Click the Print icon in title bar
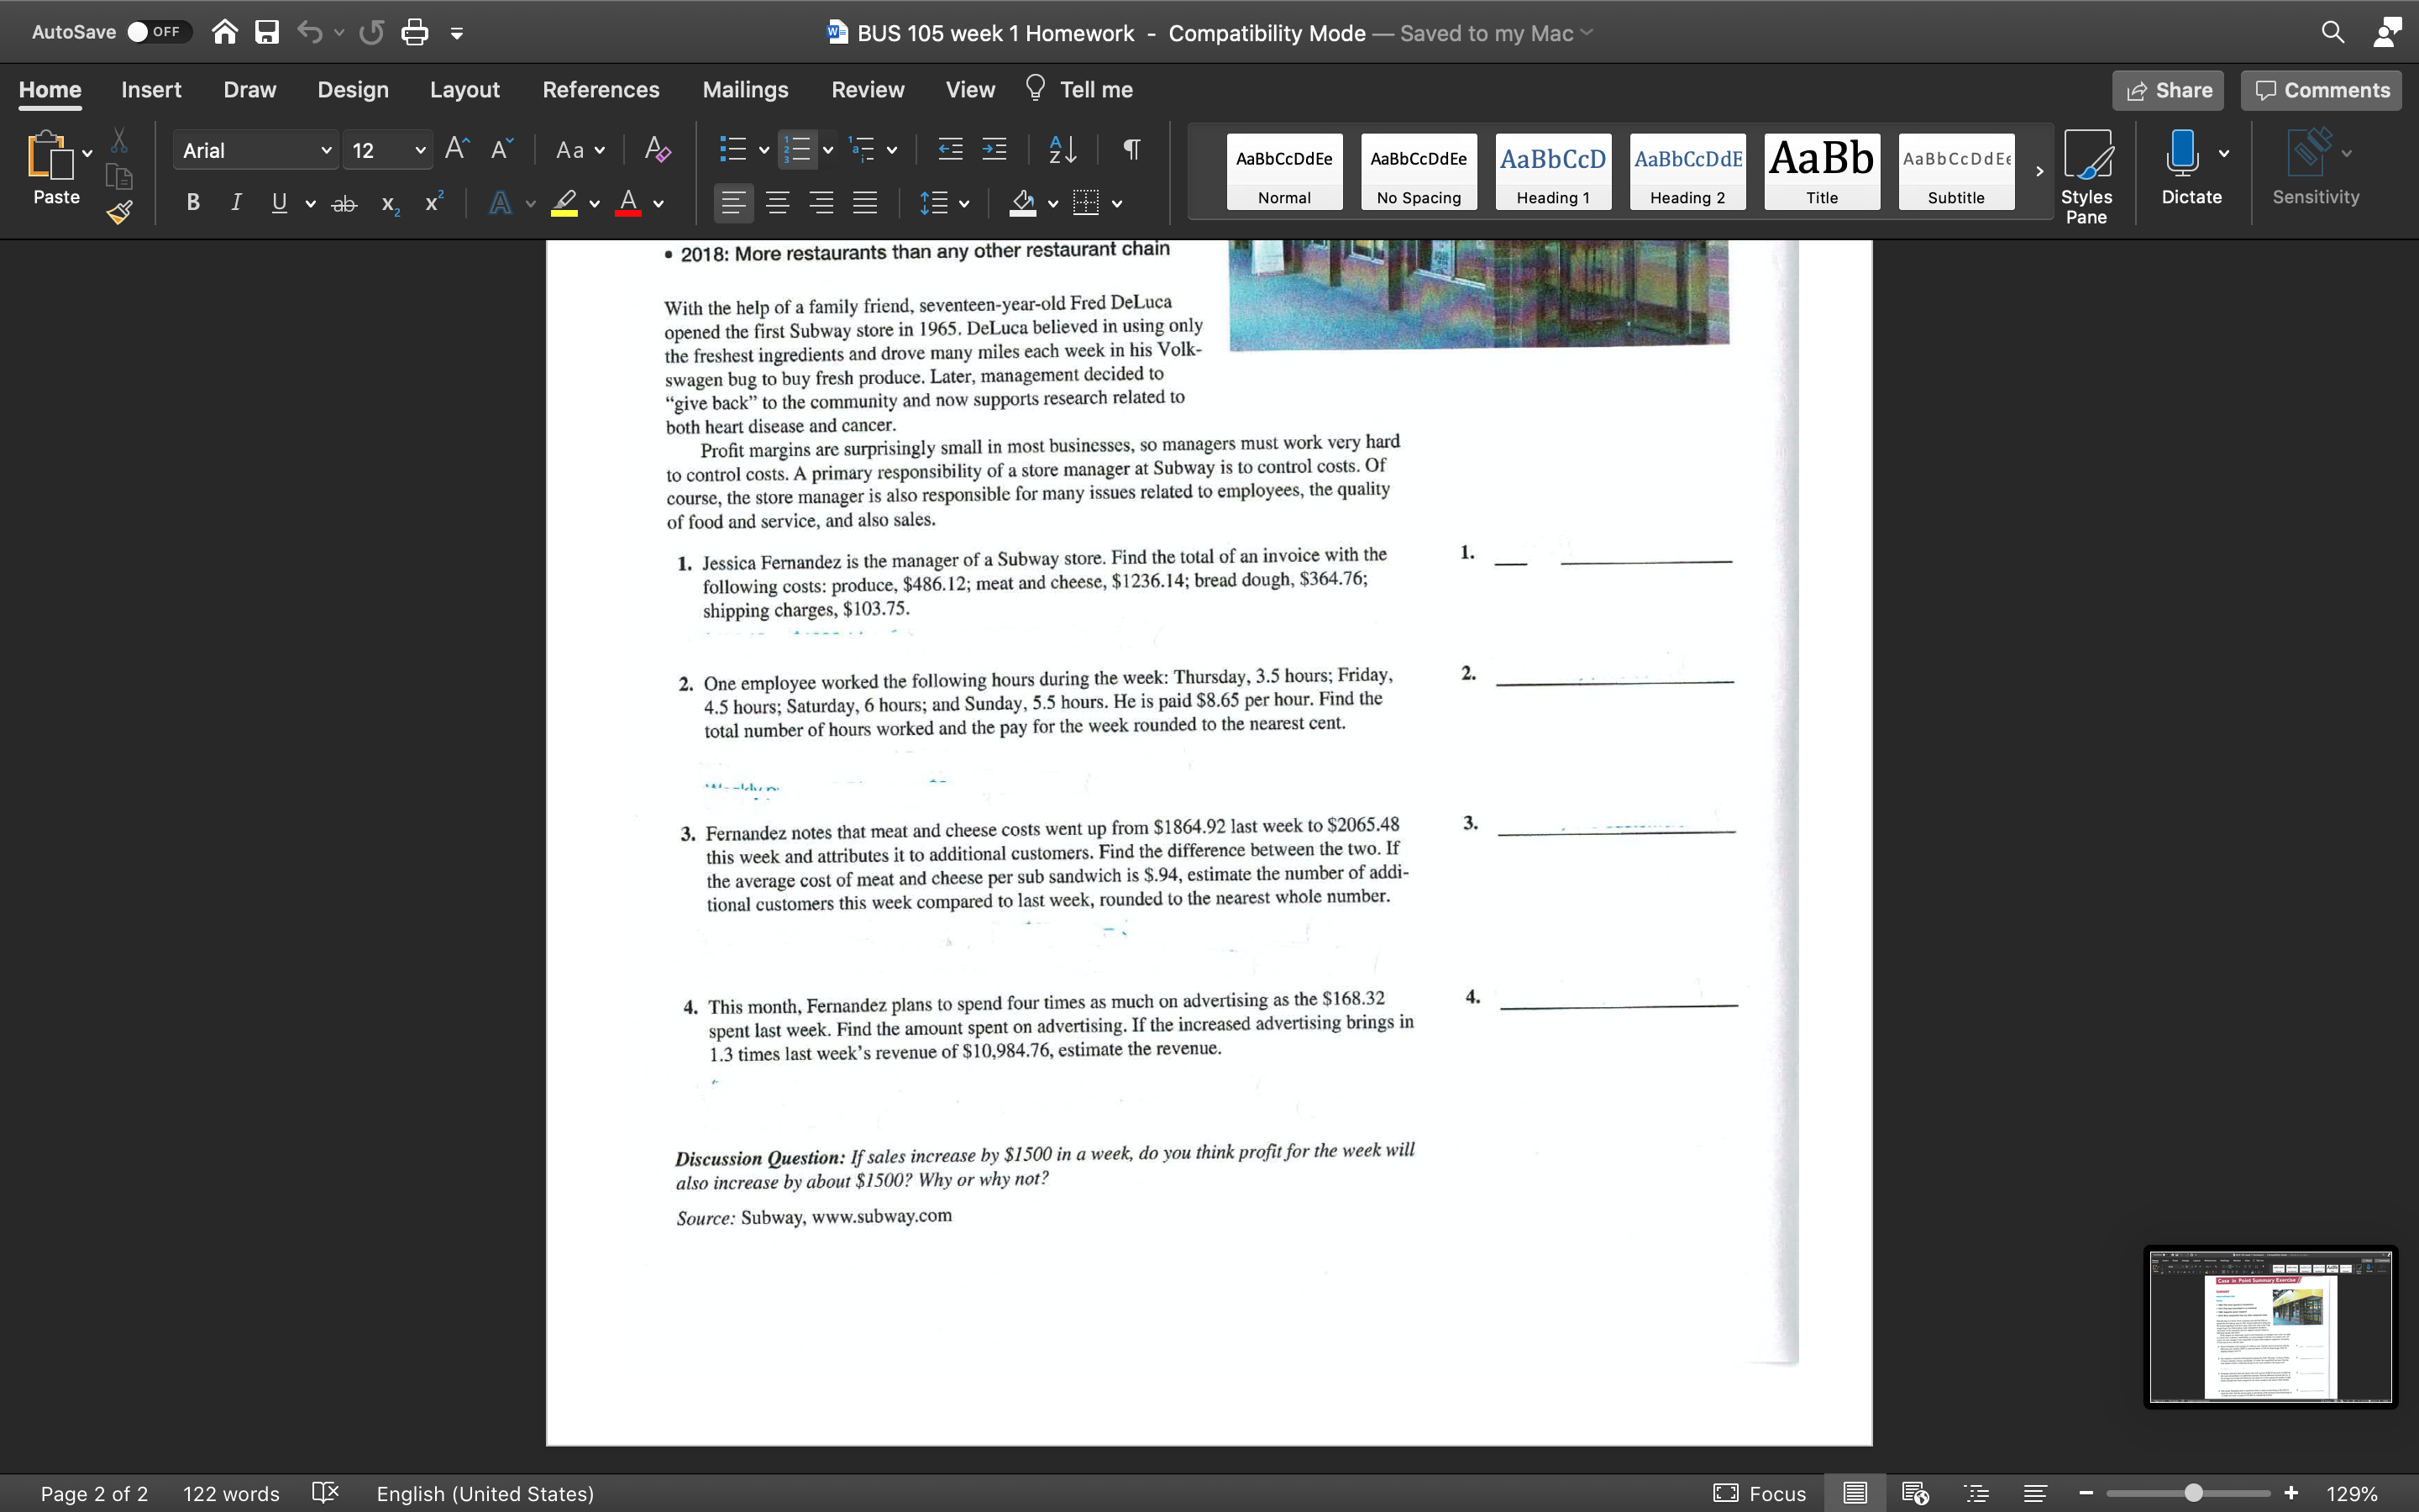The image size is (2419, 1512). (x=414, y=33)
